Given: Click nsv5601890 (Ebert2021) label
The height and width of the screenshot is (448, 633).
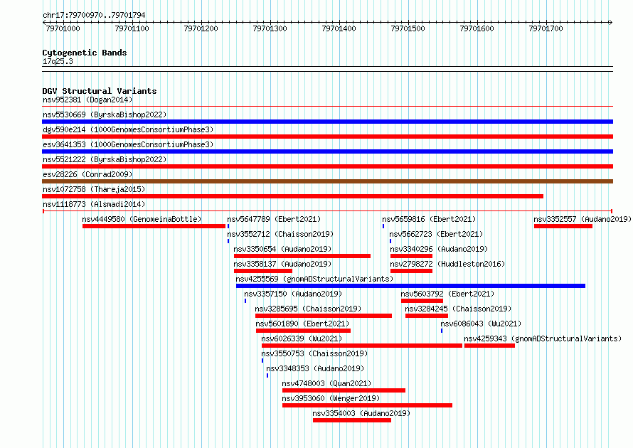Looking at the screenshot, I should point(302,324).
